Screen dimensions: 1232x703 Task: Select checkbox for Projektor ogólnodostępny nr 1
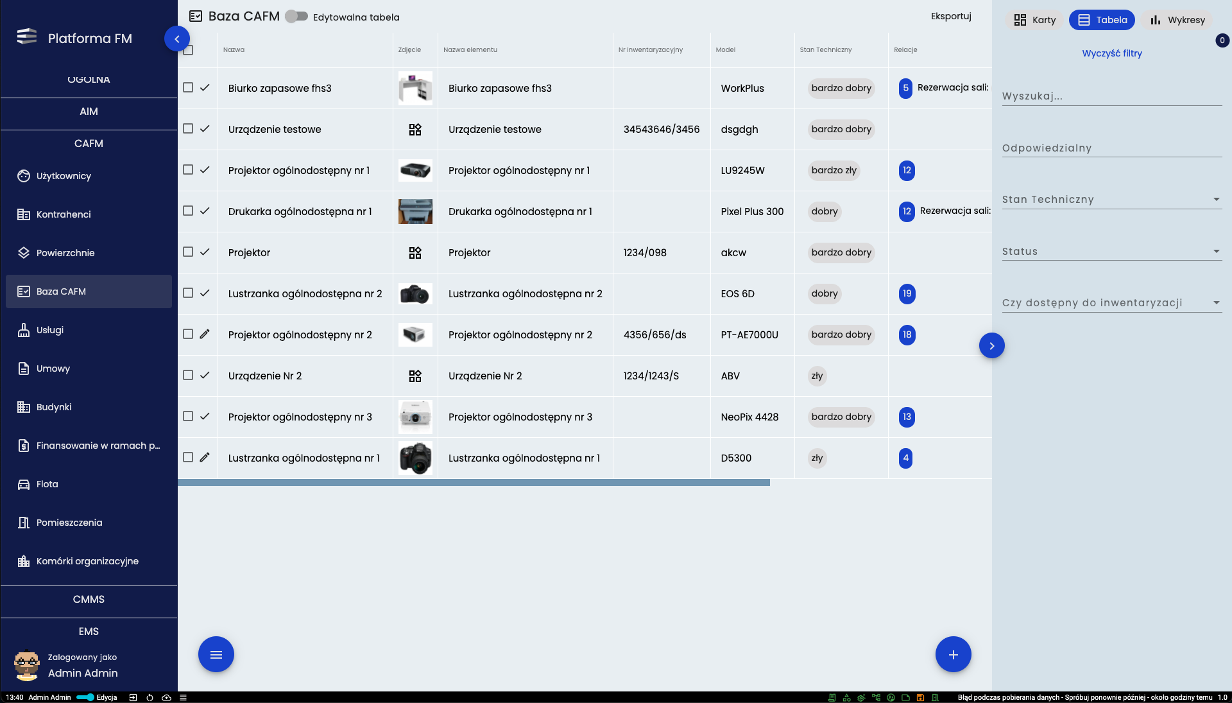click(188, 169)
